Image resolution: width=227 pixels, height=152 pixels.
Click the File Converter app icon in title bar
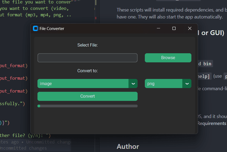(x=36, y=28)
